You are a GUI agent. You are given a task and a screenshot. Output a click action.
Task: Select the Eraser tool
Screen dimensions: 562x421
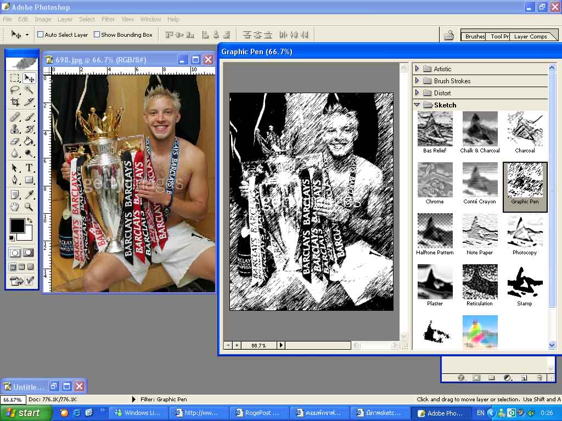click(15, 141)
